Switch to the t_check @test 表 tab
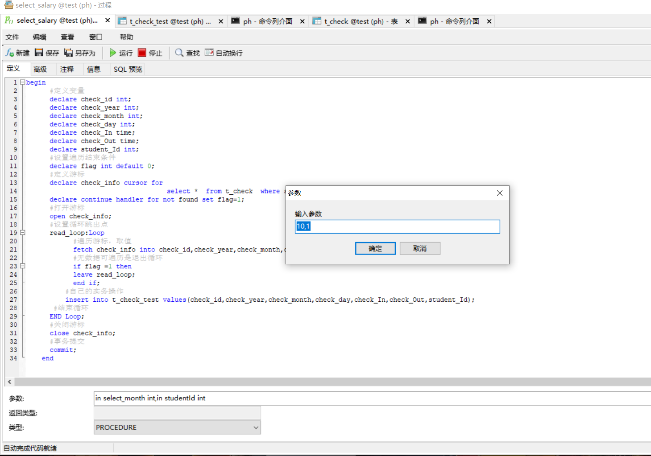This screenshot has width=651, height=456. click(361, 21)
